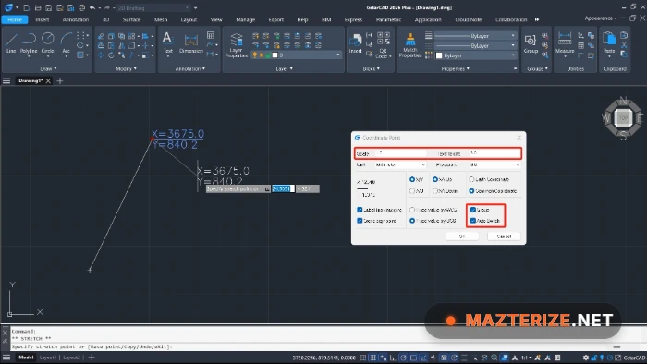Select the Common Coordinate radio option
This screenshot has width=647, height=364.
point(471,191)
